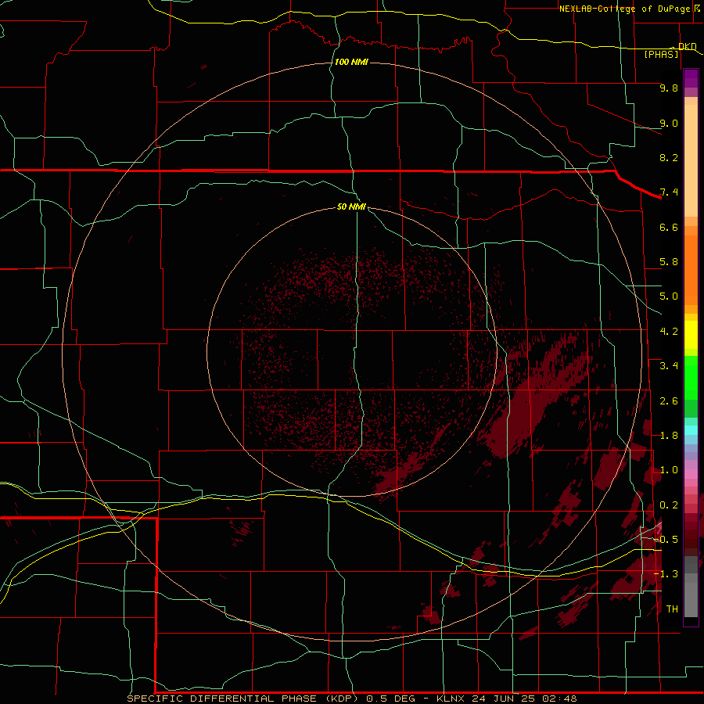The width and height of the screenshot is (704, 704).
Task: Click the 3.4 scale value
Action: tap(669, 366)
